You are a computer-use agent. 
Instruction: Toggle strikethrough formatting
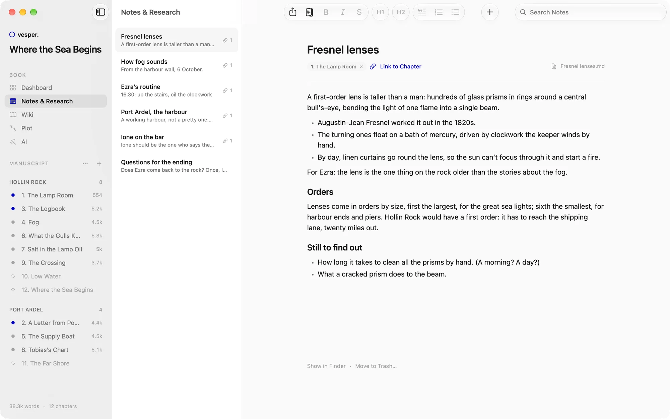click(359, 12)
